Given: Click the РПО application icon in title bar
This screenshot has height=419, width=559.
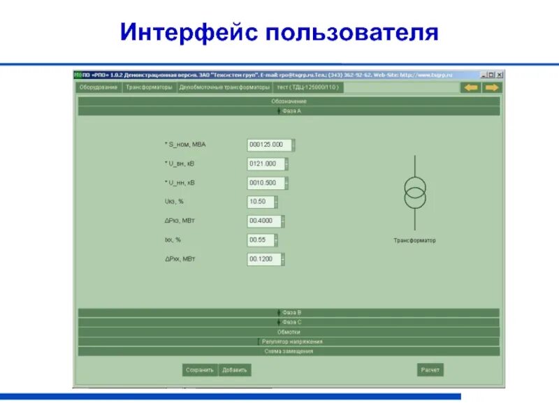Looking at the screenshot, I should point(78,75).
